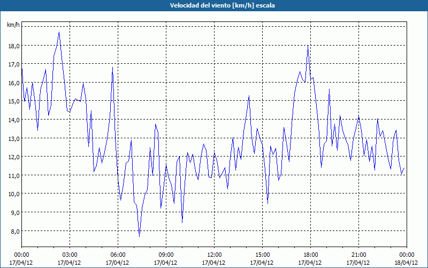Select the 15,0 y-axis value
This screenshot has width=428, height=268.
pos(14,101)
